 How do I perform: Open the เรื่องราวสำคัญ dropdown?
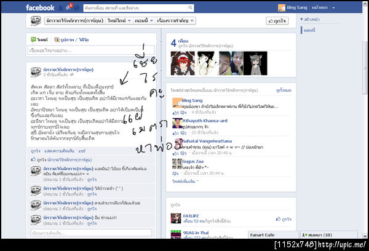tap(175, 21)
